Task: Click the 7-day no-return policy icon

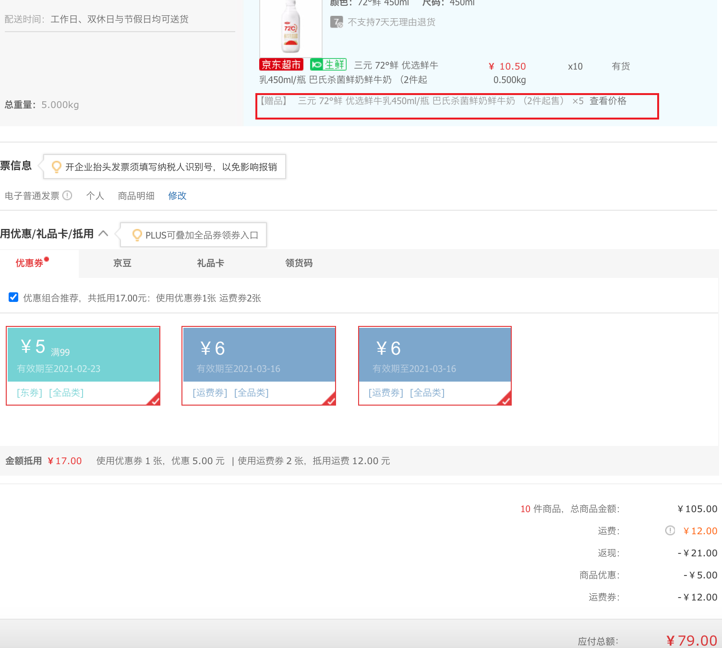Action: click(x=337, y=22)
